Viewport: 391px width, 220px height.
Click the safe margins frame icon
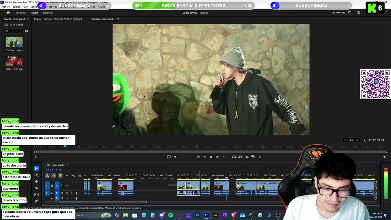pyautogui.click(x=169, y=157)
